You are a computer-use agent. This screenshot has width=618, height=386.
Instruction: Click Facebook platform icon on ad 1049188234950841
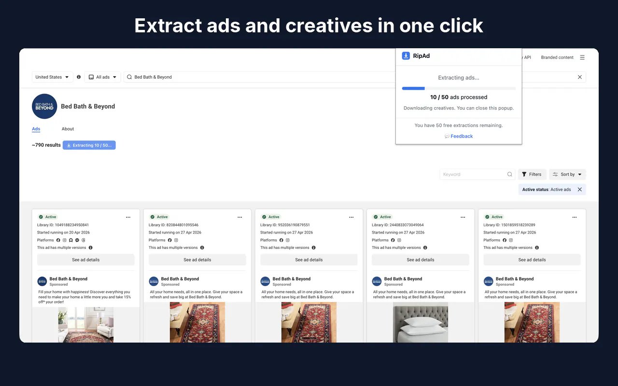pos(58,240)
